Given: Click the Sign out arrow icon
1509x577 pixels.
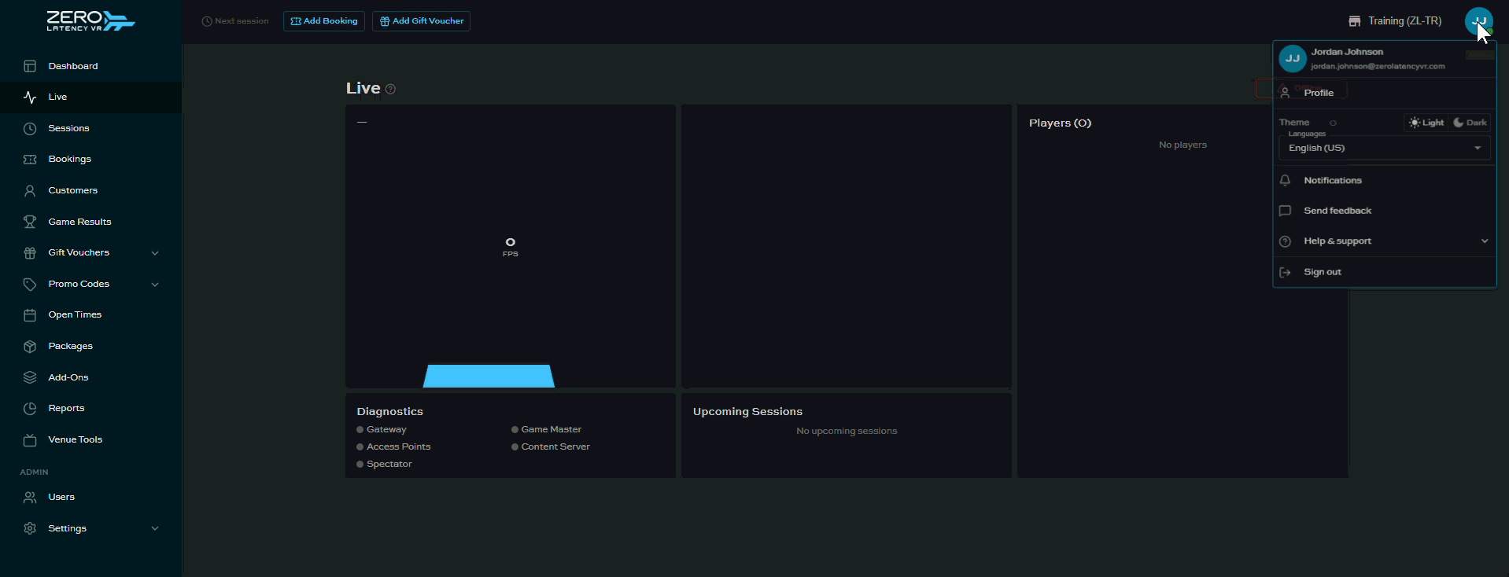Looking at the screenshot, I should (x=1285, y=272).
